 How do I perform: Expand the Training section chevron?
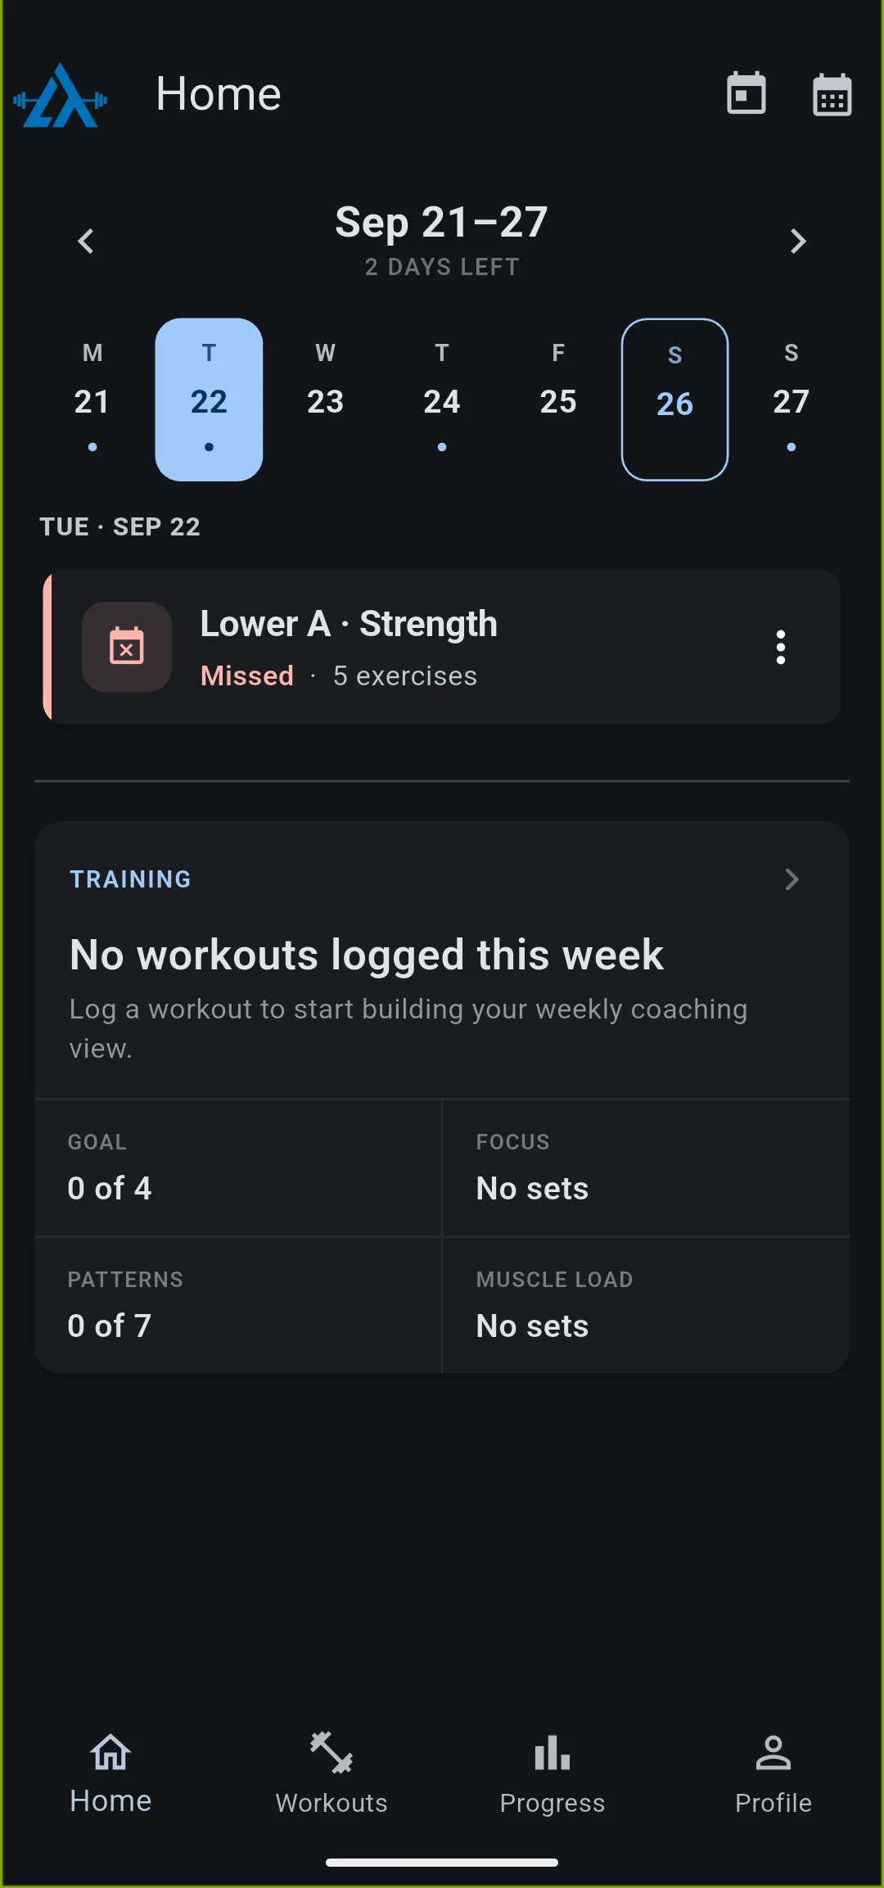click(x=792, y=879)
